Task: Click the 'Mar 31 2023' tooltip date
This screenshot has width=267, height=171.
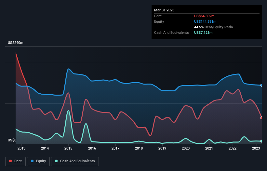Action: [164, 10]
